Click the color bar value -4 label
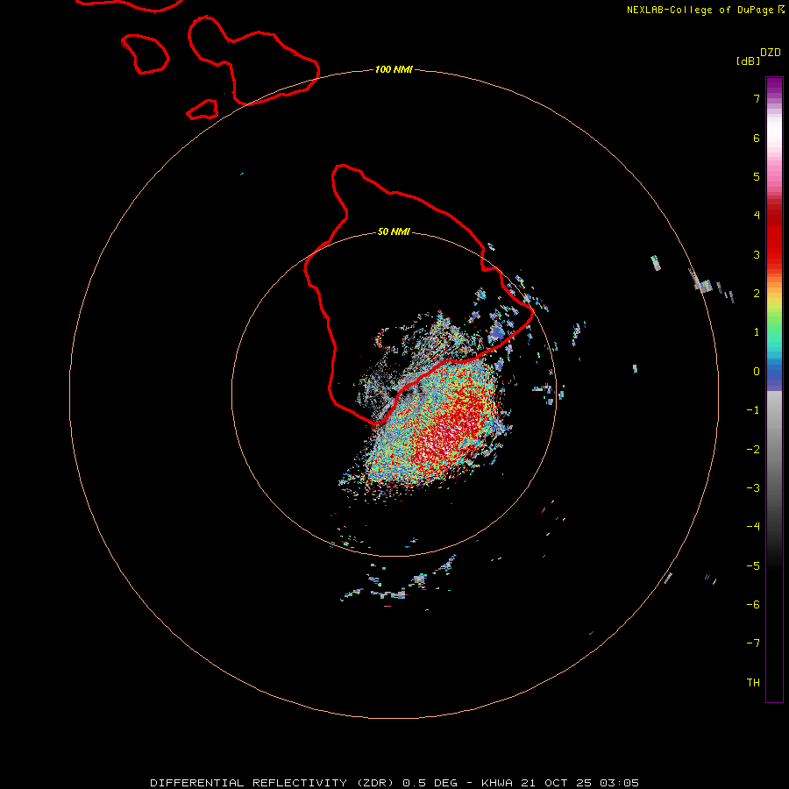 click(753, 526)
